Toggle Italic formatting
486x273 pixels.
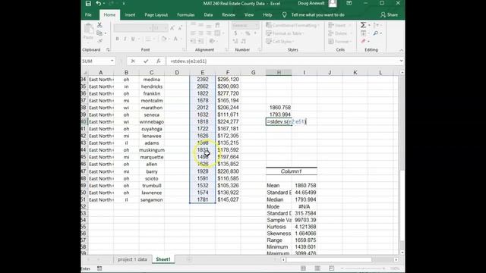coord(125,39)
